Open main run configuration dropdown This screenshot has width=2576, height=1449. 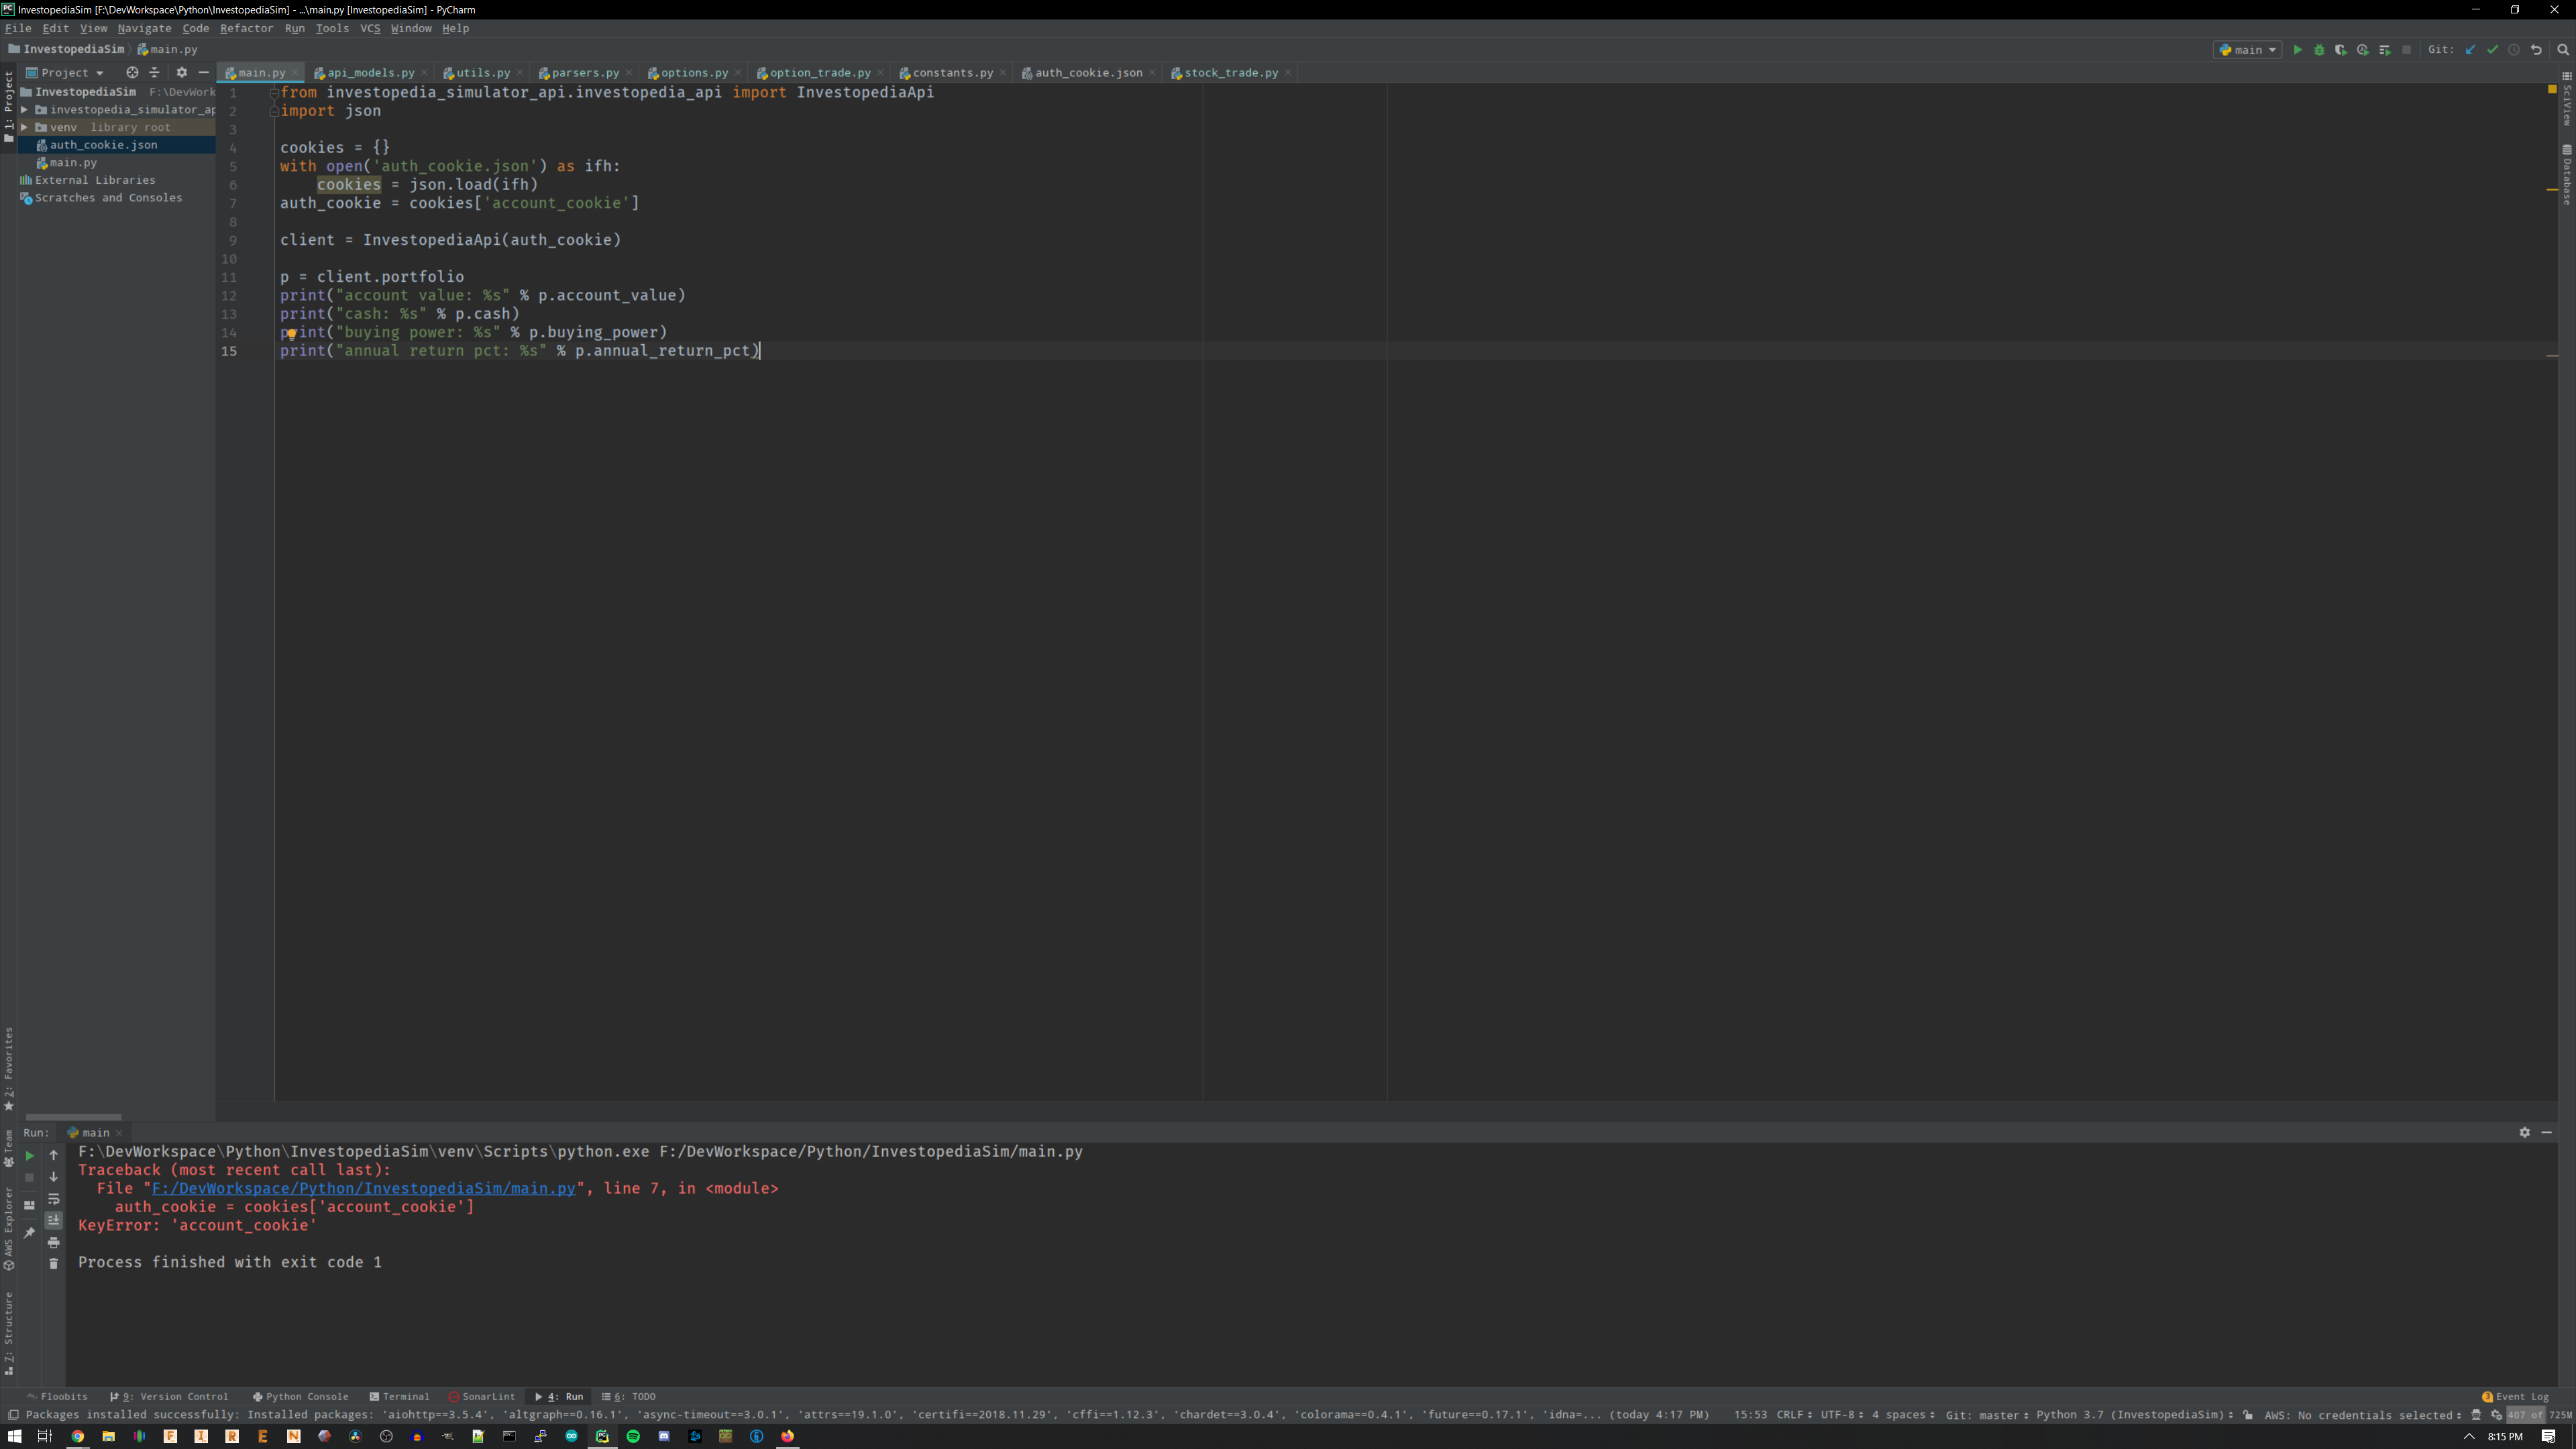point(2247,50)
